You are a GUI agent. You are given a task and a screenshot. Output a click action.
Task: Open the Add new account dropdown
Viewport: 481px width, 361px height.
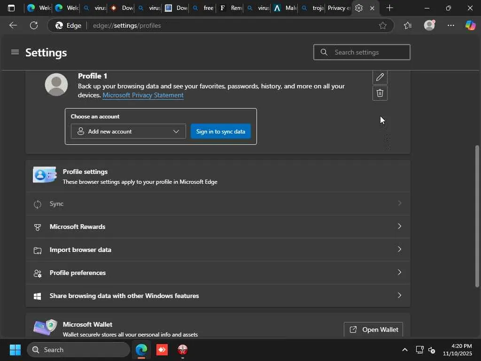coord(128,132)
